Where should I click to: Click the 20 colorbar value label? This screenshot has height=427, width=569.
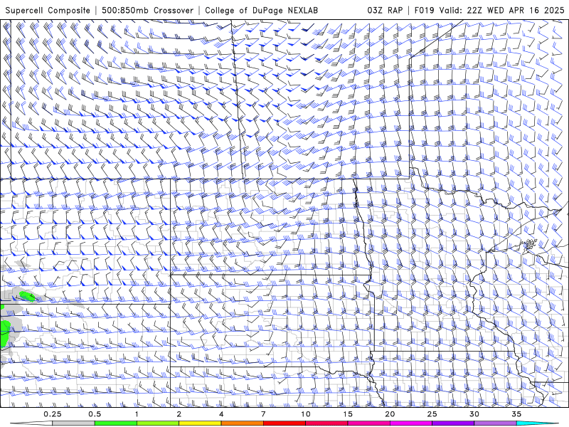[x=390, y=414]
